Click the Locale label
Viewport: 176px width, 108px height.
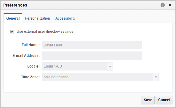coord(33,66)
